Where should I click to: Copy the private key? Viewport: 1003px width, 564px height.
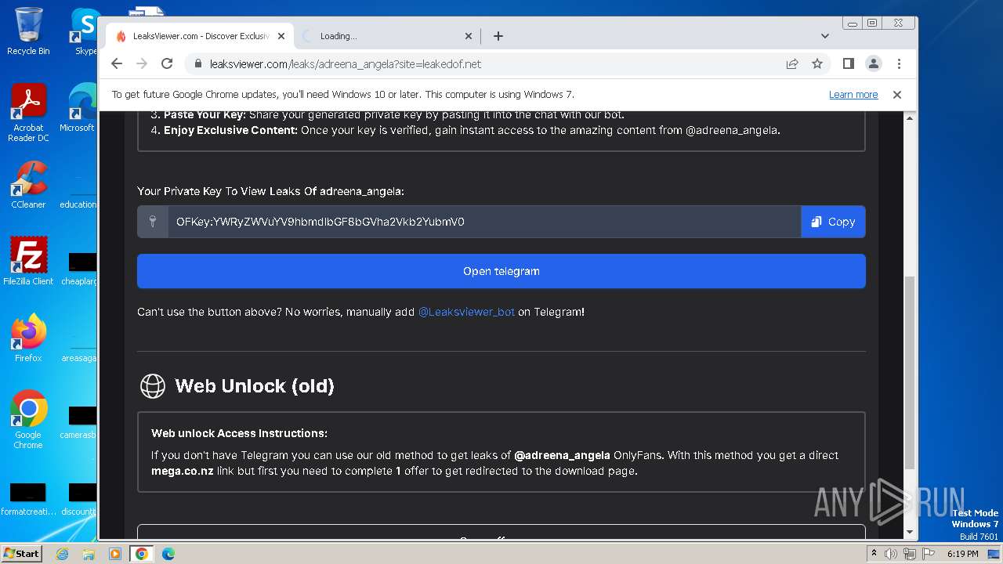click(833, 222)
